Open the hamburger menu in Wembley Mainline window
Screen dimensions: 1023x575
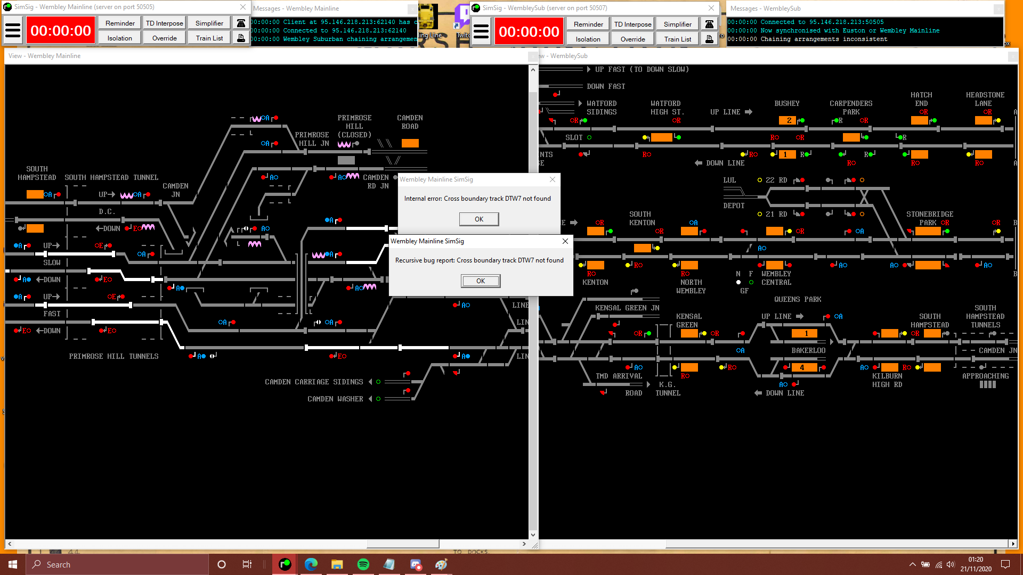13,30
